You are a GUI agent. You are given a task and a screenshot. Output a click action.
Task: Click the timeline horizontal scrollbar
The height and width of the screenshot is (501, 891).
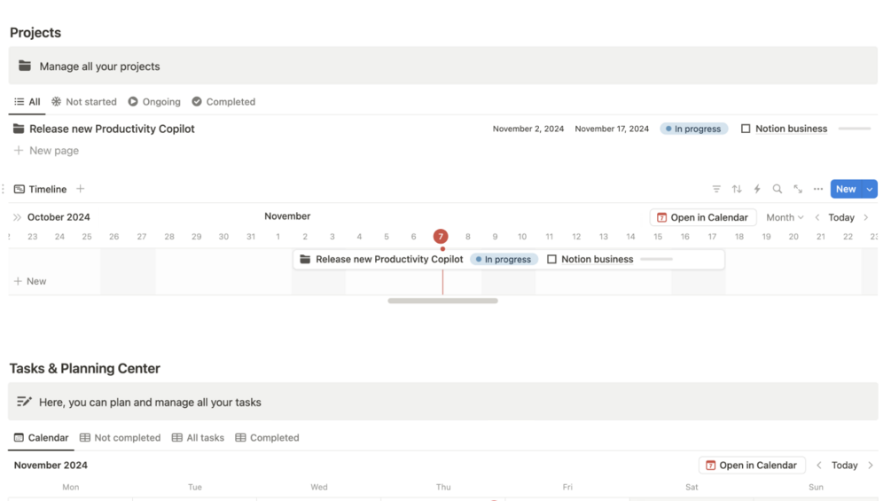click(x=442, y=301)
